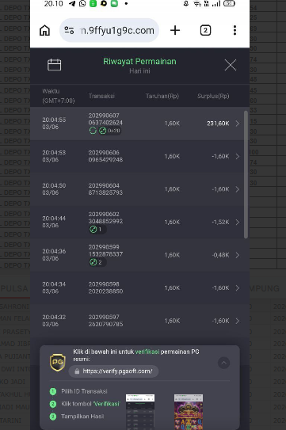Open the calendar date filter icon

pos(55,65)
